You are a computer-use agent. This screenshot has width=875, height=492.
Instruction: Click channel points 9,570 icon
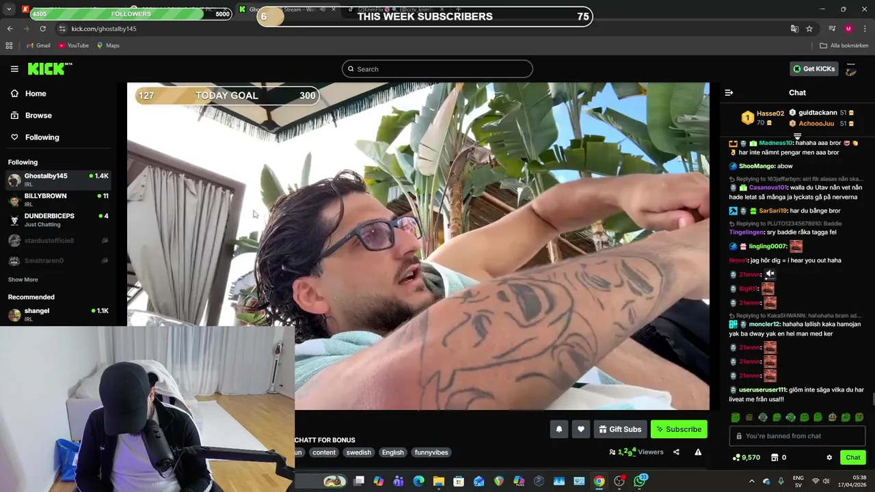point(736,457)
